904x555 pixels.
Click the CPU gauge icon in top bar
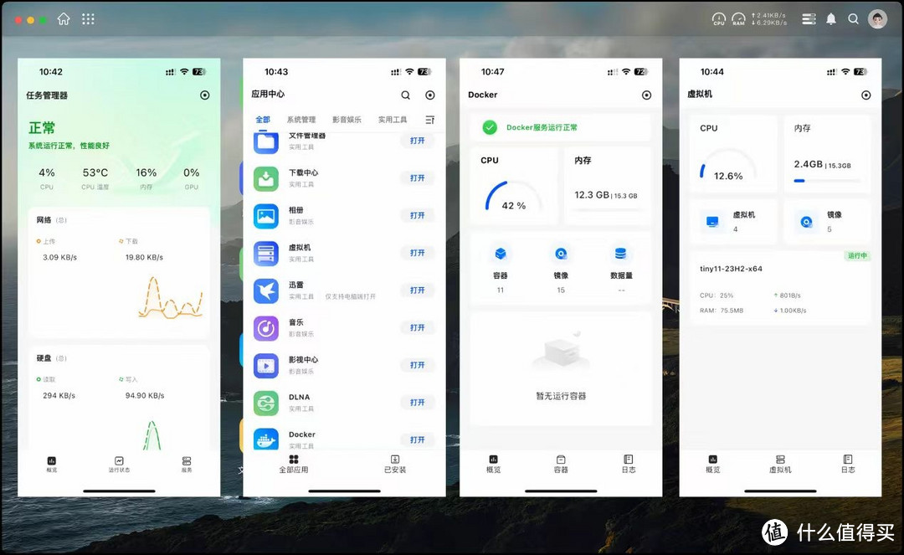pos(719,19)
